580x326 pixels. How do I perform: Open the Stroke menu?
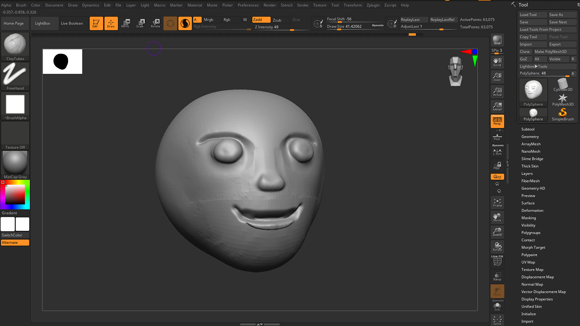302,5
